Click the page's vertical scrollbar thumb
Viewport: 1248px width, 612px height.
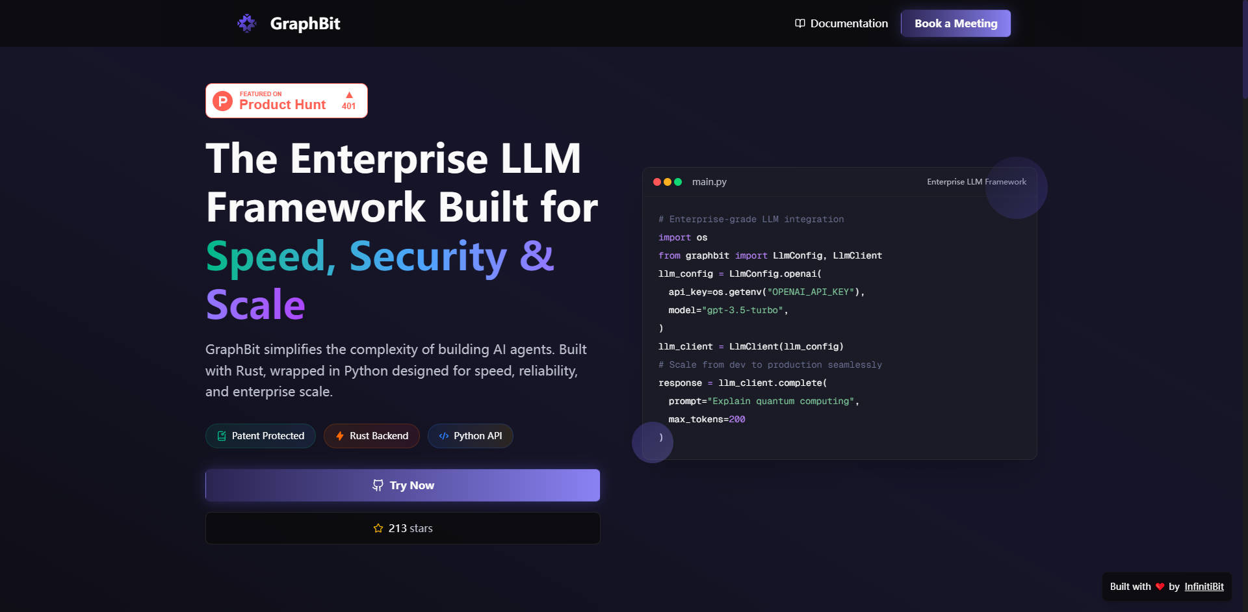[1244, 49]
